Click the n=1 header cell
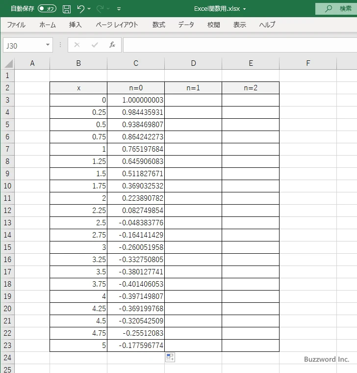The width and height of the screenshot is (357, 373). coord(193,88)
